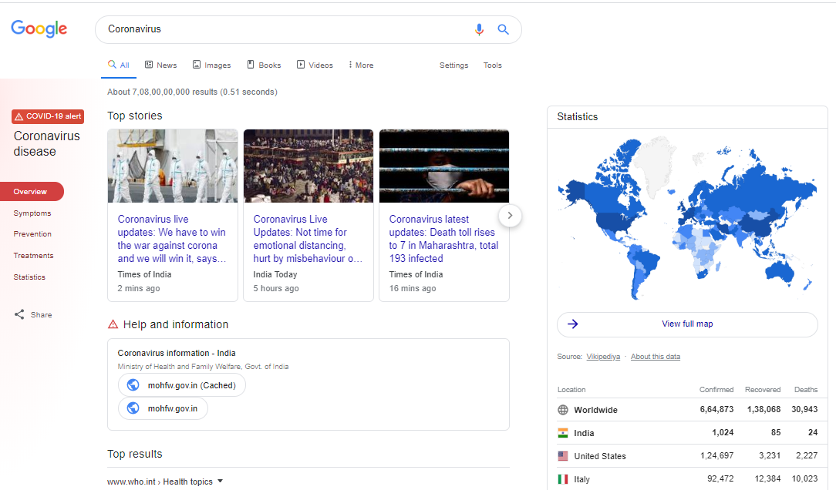Click the Worldwide globe icon in table
This screenshot has width=836, height=490.
563,410
